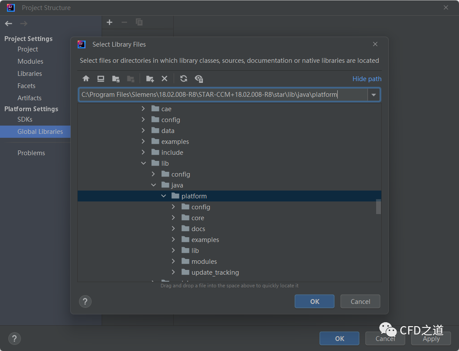The width and height of the screenshot is (459, 351).
Task: Click the Home directory icon
Action: pyautogui.click(x=86, y=78)
